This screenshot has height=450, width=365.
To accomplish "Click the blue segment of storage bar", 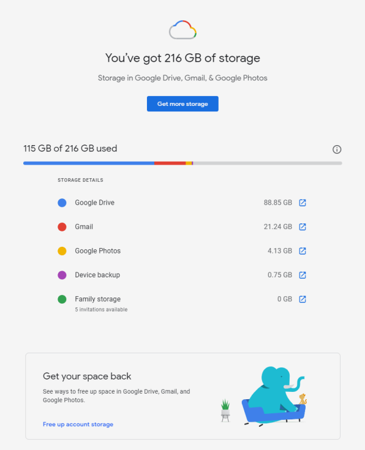I will click(x=89, y=163).
